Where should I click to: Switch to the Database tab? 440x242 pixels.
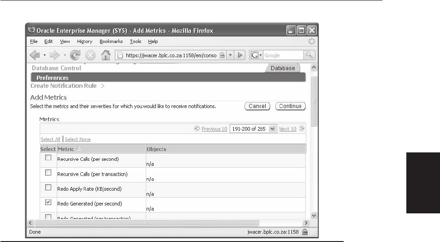(283, 68)
